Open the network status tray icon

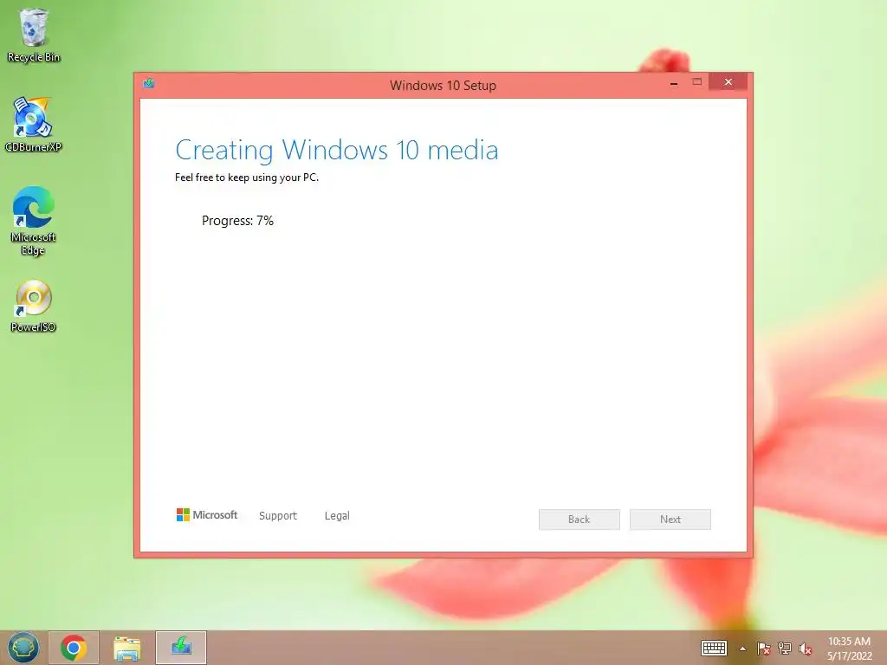[785, 649]
